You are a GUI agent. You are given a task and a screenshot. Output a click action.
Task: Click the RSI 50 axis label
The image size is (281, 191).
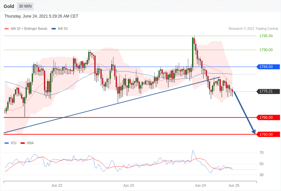click(x=261, y=164)
